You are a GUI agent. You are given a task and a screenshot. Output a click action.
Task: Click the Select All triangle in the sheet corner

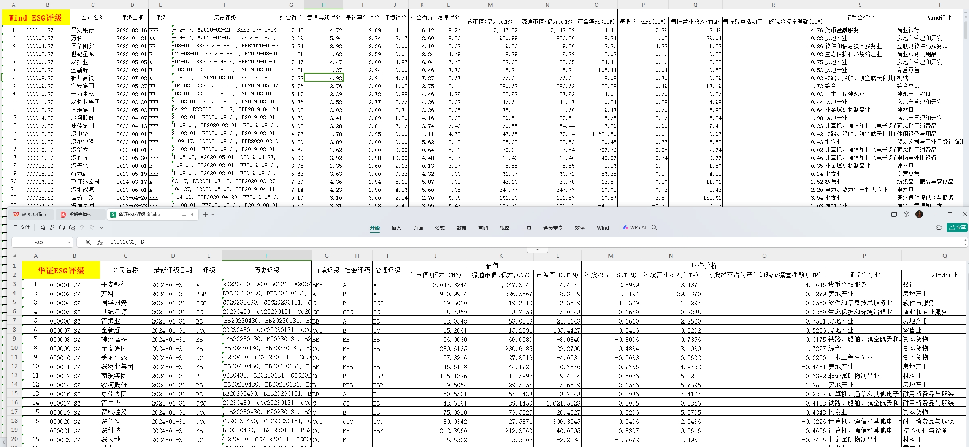15,256
